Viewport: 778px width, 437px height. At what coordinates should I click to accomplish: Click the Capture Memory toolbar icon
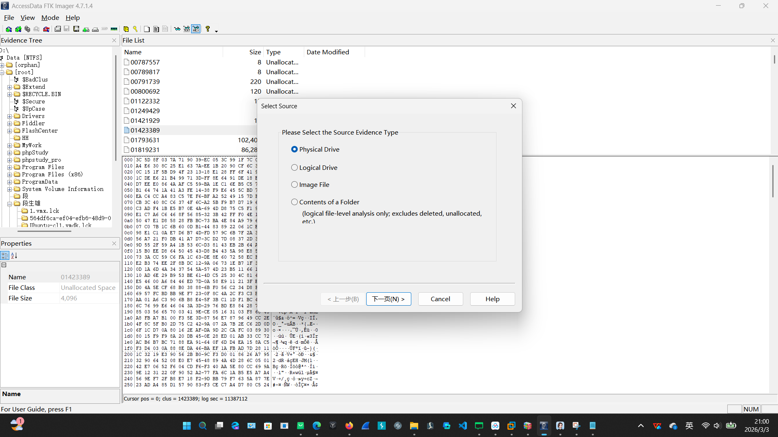114,29
